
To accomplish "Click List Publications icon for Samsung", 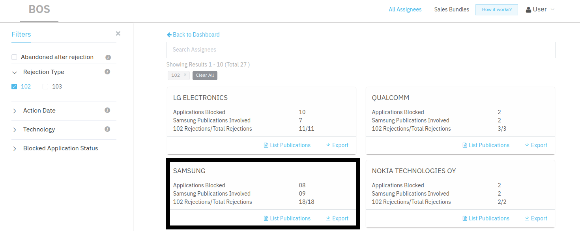I will tap(266, 218).
